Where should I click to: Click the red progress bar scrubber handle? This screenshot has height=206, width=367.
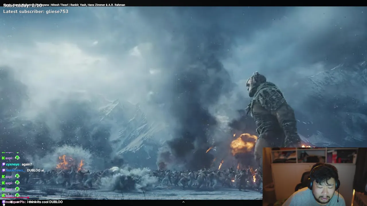[28, 197]
